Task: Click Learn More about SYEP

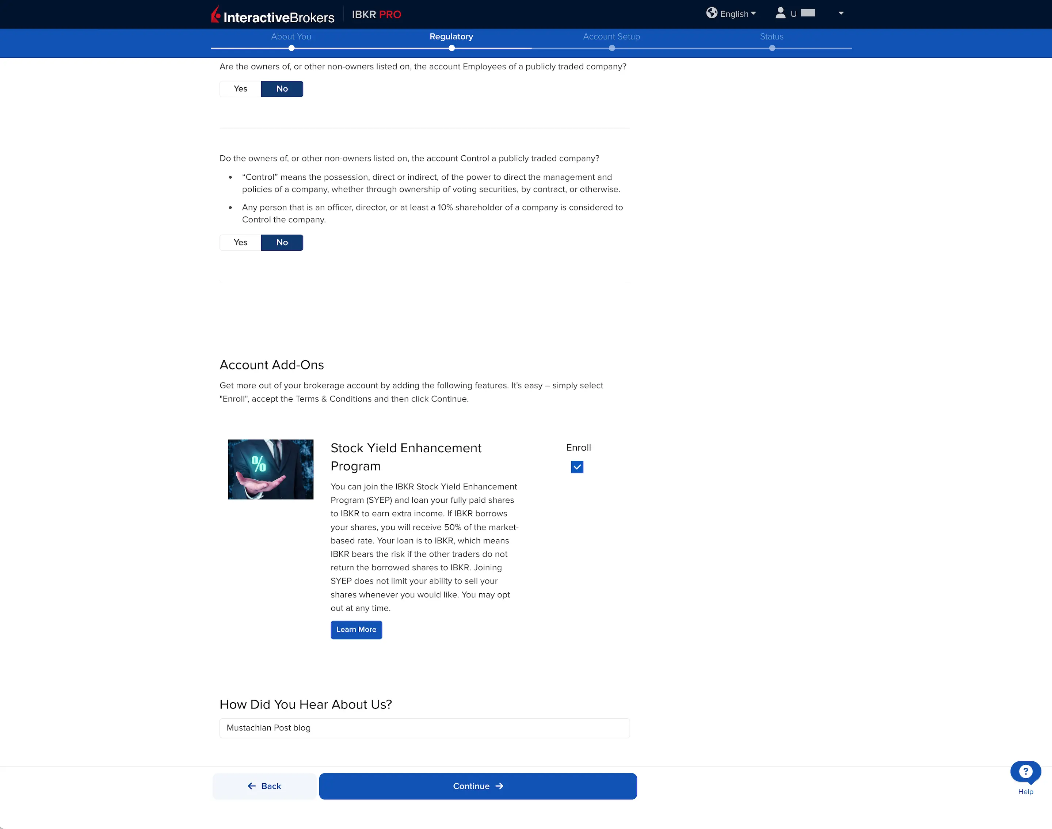Action: [356, 630]
